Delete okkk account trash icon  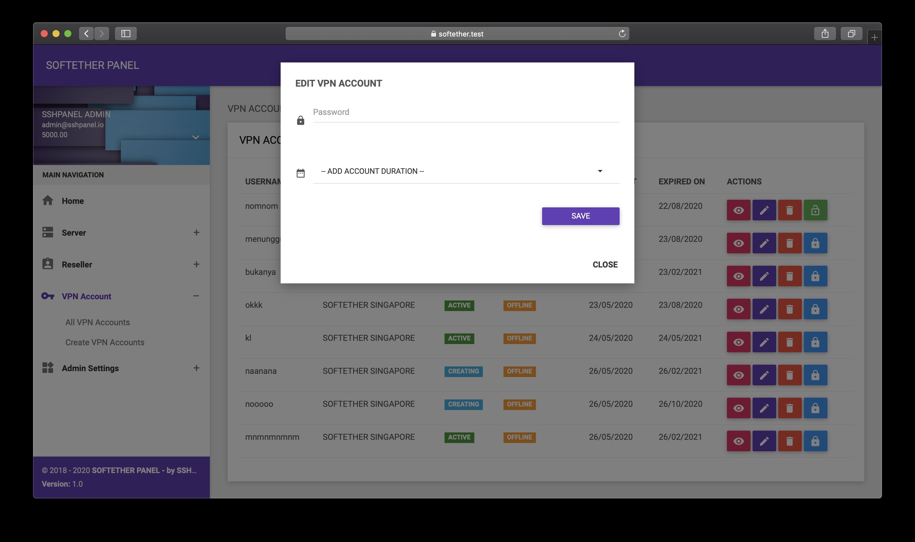pos(789,309)
